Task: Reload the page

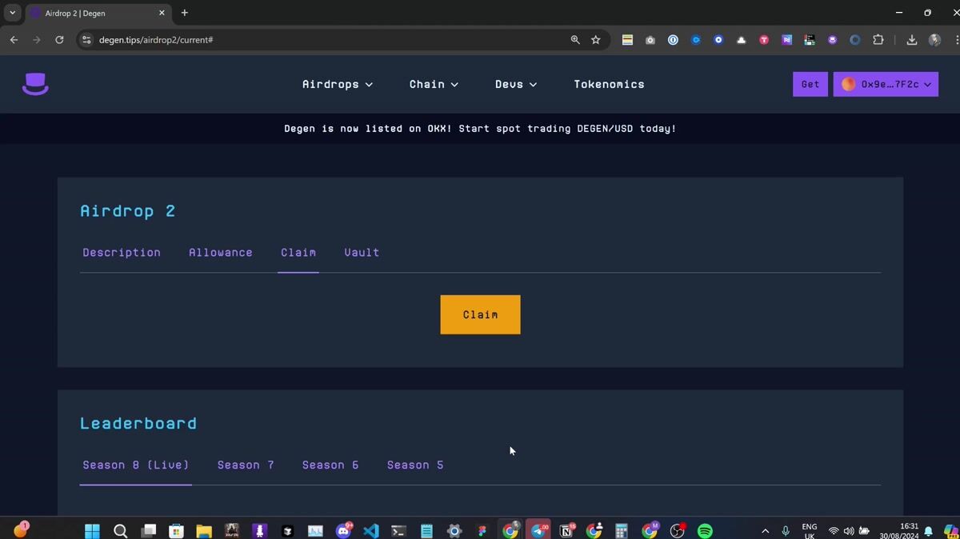Action: pos(59,40)
